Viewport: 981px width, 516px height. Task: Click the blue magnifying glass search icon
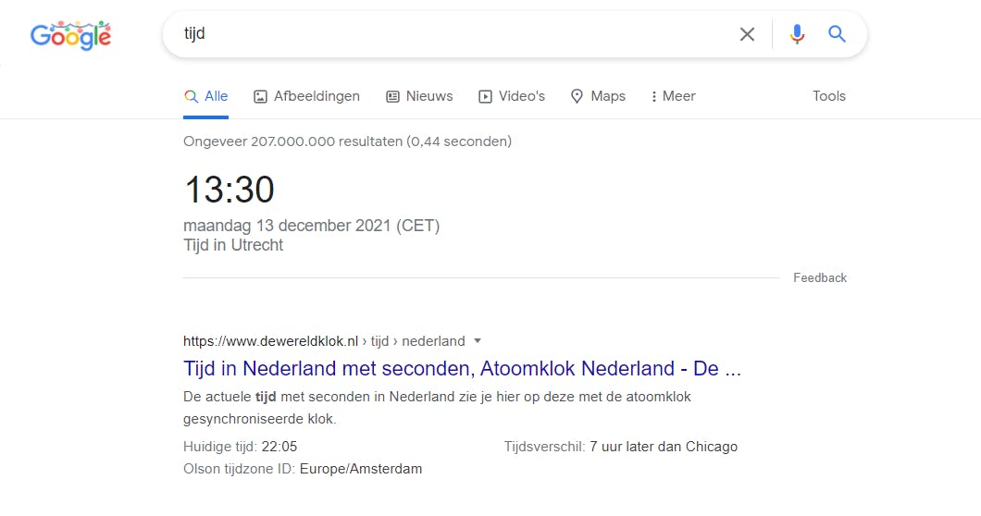pyautogui.click(x=838, y=34)
